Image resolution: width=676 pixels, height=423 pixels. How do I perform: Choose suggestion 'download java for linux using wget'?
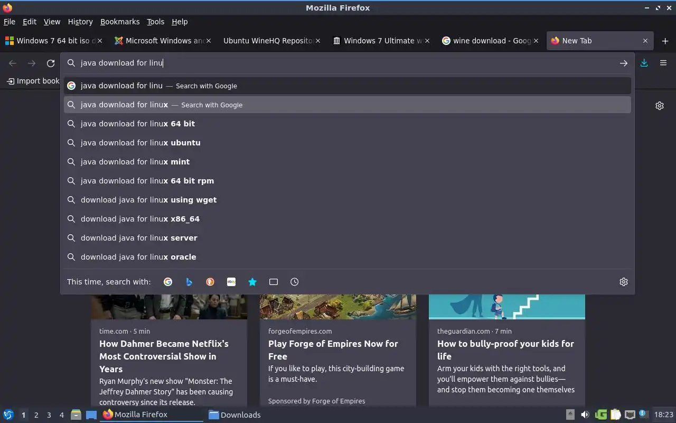pyautogui.click(x=348, y=200)
